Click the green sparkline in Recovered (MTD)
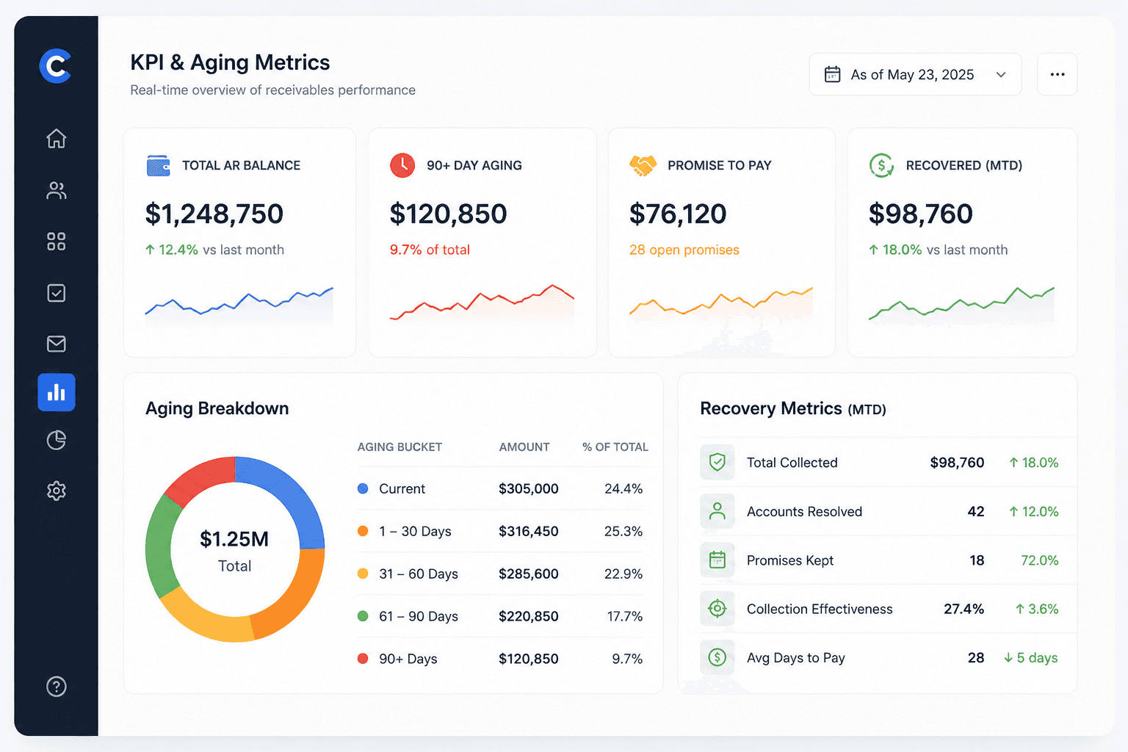The width and height of the screenshot is (1128, 752). coord(961,304)
